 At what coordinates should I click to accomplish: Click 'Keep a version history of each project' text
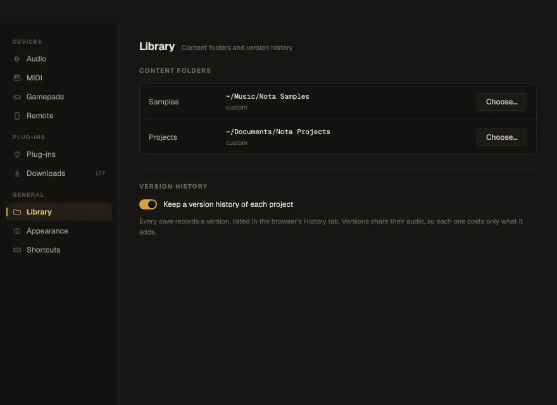click(228, 204)
